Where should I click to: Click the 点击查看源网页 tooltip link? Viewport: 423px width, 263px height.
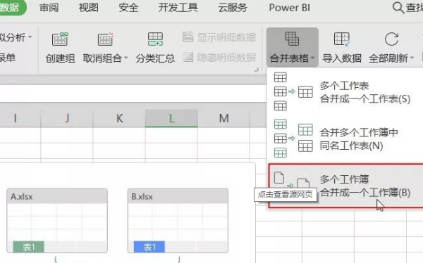[x=285, y=194]
